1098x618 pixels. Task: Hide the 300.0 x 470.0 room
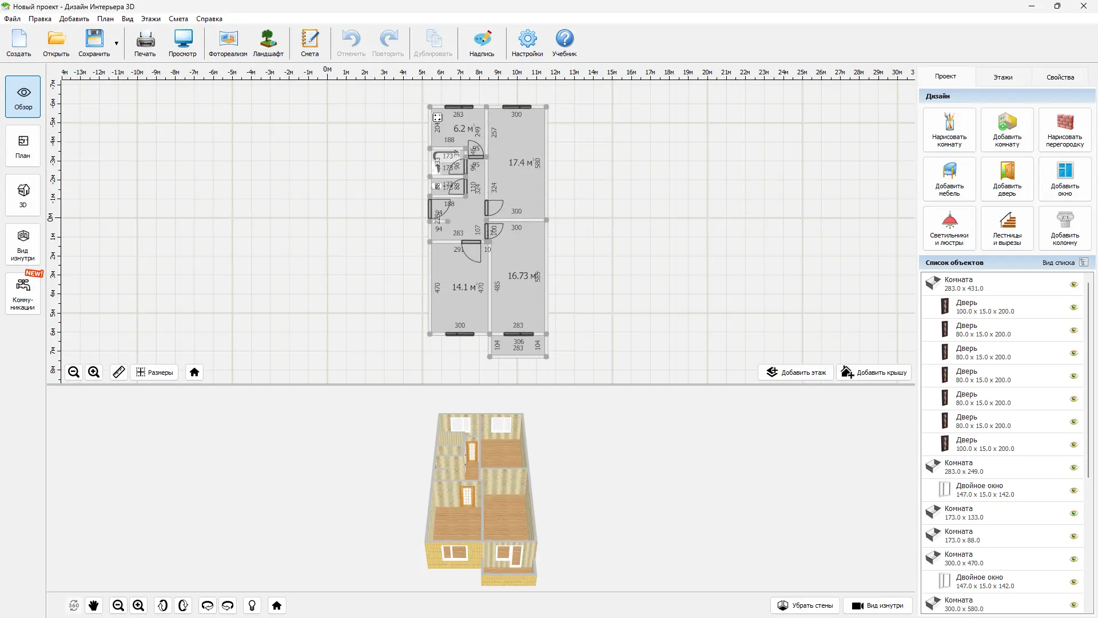(x=1073, y=559)
